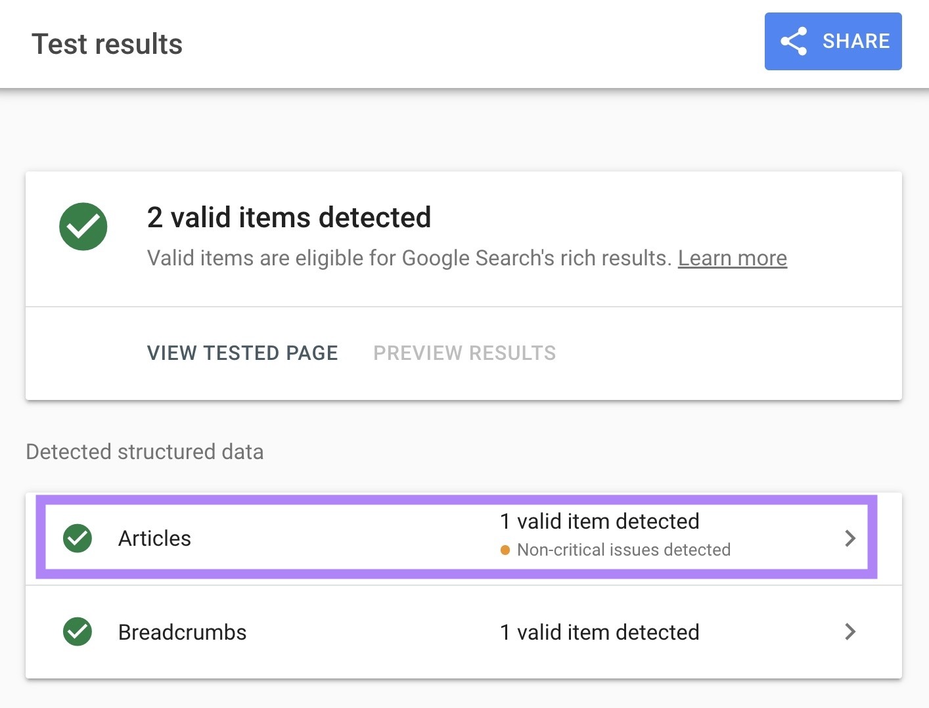Click the share icon beside SHARE text
The height and width of the screenshot is (708, 929).
pyautogui.click(x=792, y=41)
